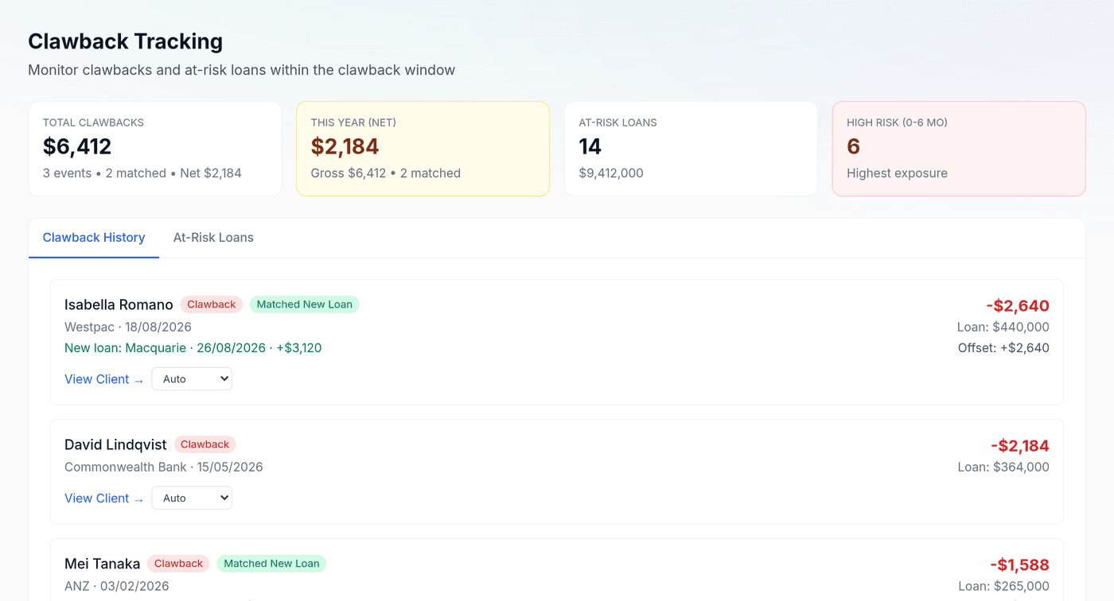Viewport: 1114px width, 601px height.
Task: Click the Offset: +$2,640 value
Action: pos(1003,347)
